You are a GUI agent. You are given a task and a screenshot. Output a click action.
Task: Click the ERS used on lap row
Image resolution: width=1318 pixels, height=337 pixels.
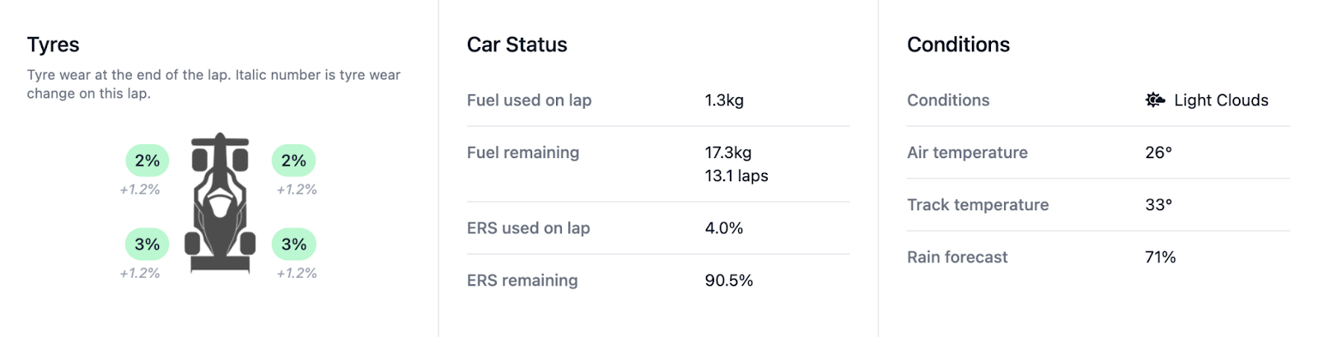[x=528, y=228]
